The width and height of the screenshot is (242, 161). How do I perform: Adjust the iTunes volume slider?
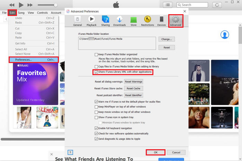click(47, 5)
